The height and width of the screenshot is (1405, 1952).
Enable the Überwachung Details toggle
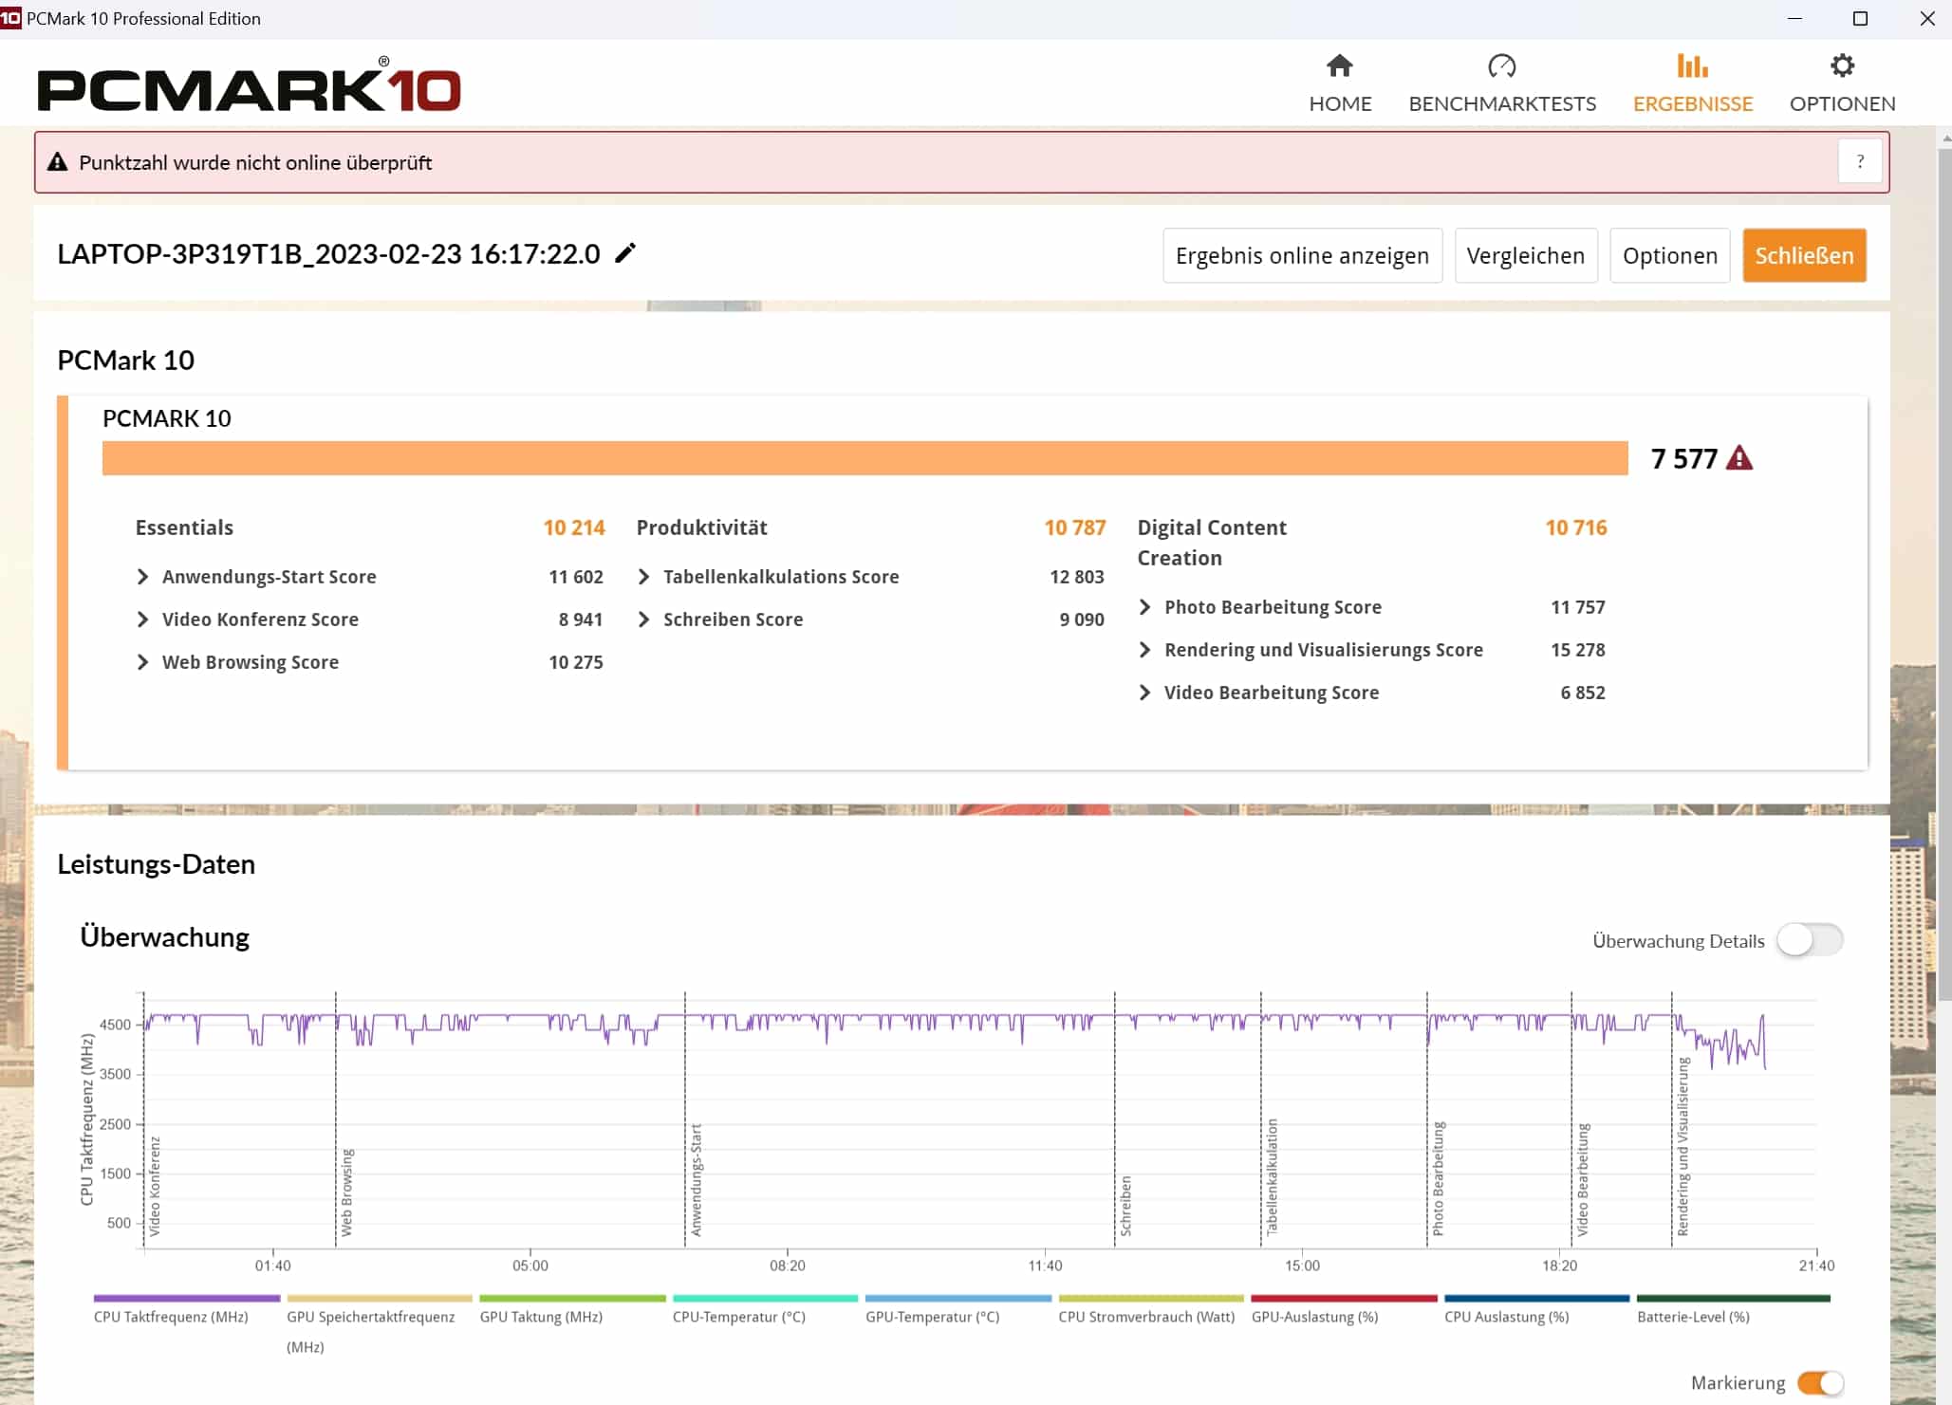[1809, 940]
